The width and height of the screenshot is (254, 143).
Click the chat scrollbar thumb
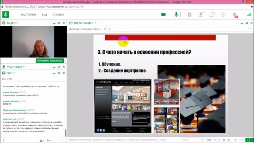point(65,133)
